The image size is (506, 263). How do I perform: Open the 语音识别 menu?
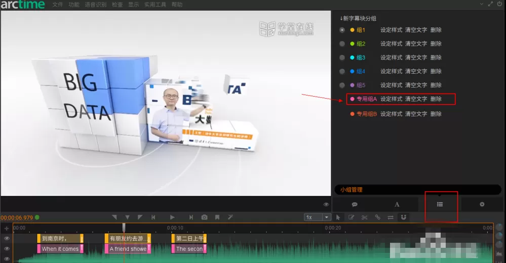(x=96, y=5)
